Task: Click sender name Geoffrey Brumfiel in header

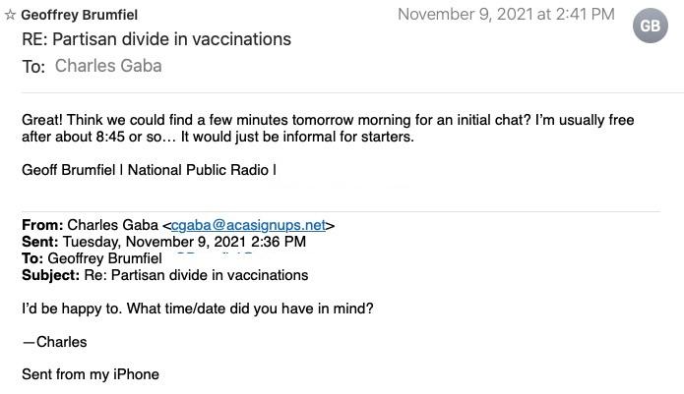Action: click(80, 16)
